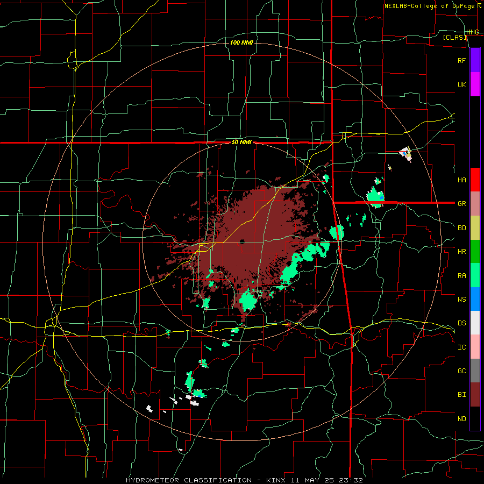This screenshot has width=484, height=484.
Task: Select the gray GC legend swatch
Action: [475, 371]
